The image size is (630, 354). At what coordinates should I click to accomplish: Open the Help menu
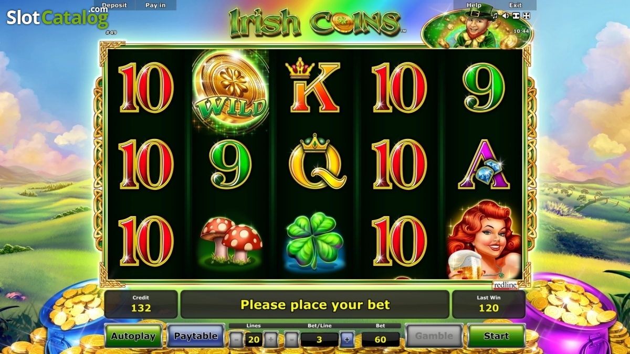pyautogui.click(x=474, y=5)
